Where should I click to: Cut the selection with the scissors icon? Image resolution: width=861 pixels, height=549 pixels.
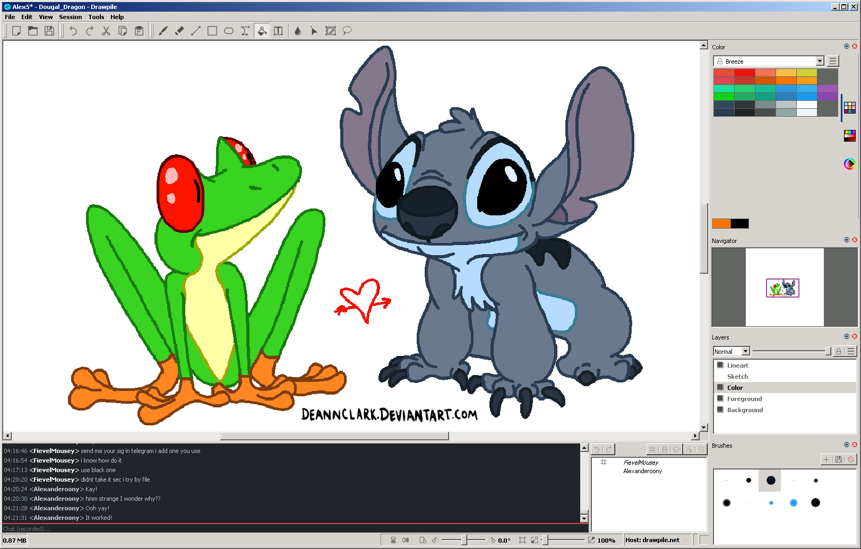pyautogui.click(x=106, y=31)
